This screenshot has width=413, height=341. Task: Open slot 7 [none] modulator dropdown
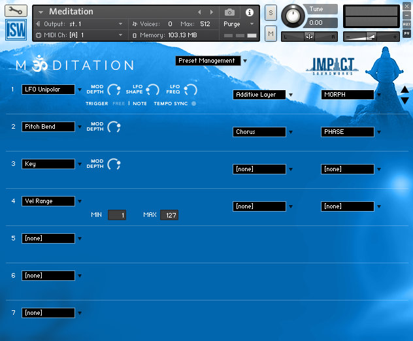pos(48,313)
